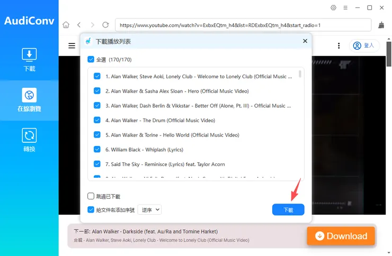Uncheck track 3 Better Off

pyautogui.click(x=97, y=106)
